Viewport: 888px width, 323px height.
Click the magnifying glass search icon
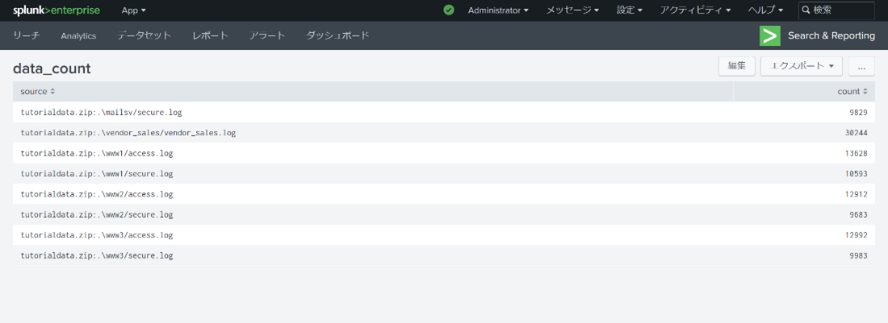click(x=806, y=10)
